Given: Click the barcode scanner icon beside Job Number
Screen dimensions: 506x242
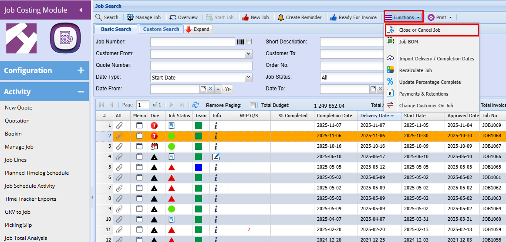Looking at the screenshot, I should (x=240, y=42).
